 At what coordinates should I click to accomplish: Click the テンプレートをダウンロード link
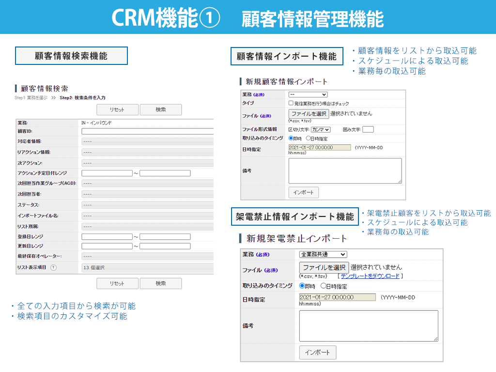[370, 276]
